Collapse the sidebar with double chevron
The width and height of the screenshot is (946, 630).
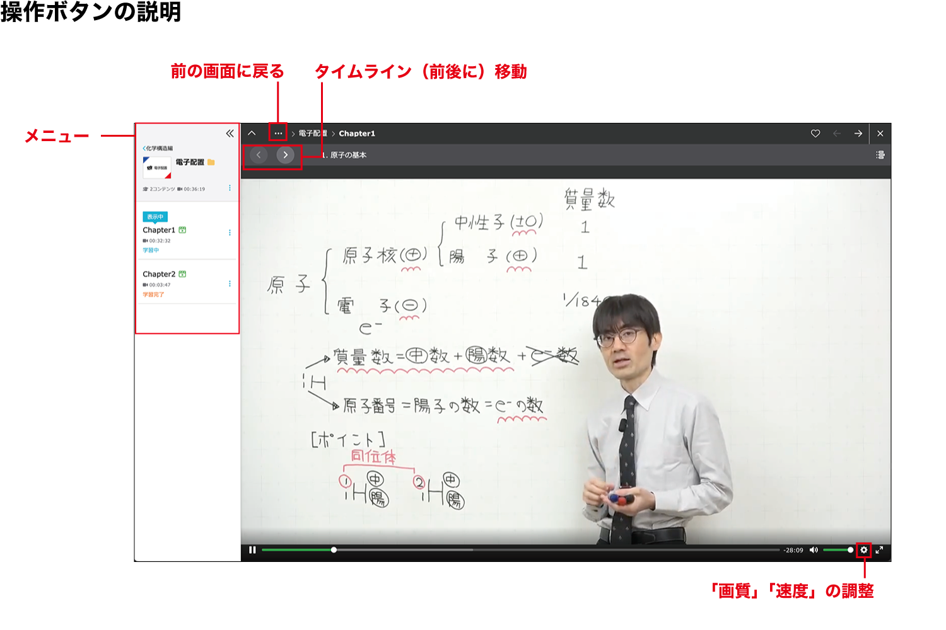coord(230,134)
